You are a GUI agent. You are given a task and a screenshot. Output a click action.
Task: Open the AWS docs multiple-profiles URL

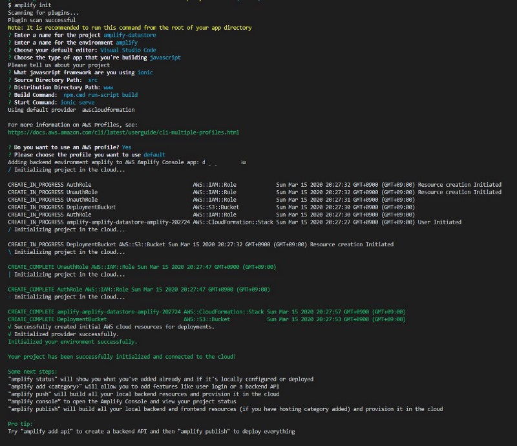123,132
